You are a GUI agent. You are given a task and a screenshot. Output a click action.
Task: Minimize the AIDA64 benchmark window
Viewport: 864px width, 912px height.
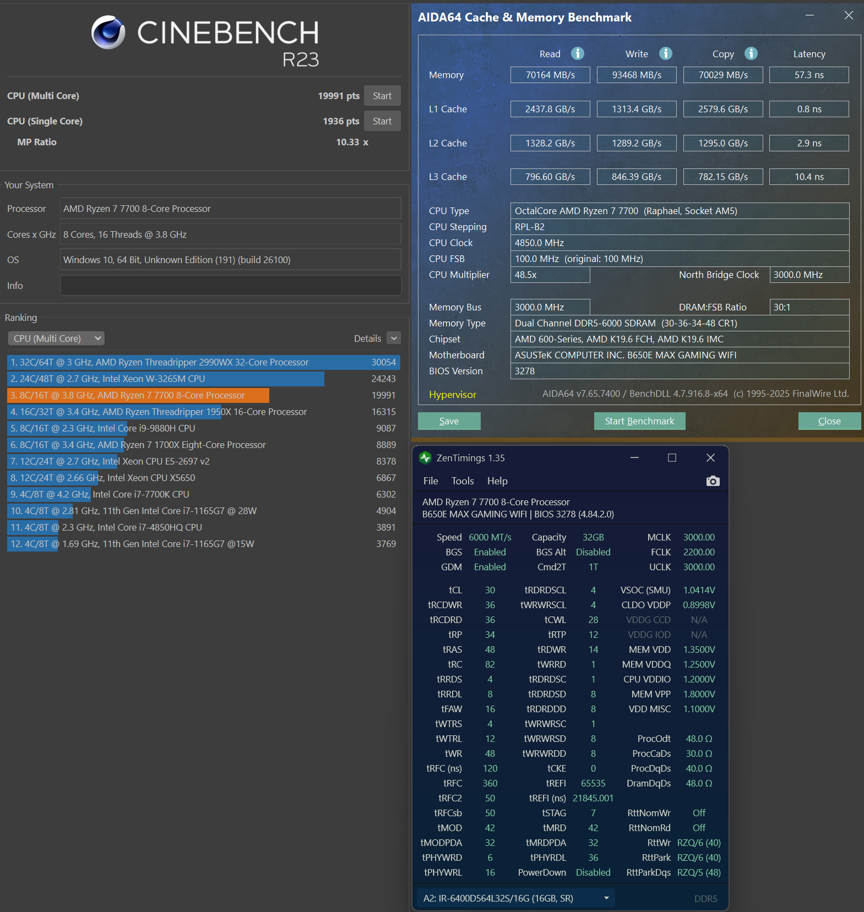point(809,15)
